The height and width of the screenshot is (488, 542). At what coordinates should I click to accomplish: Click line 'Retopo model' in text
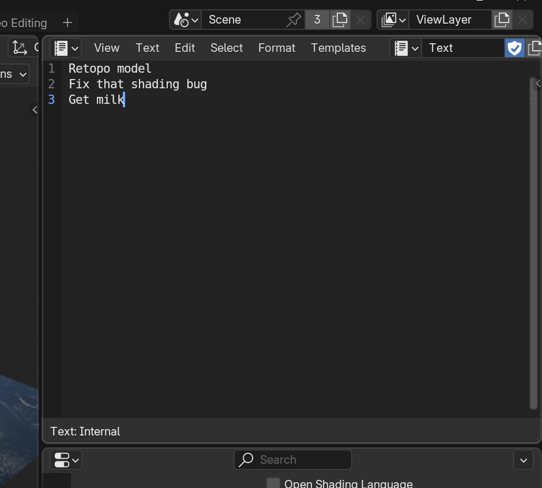pos(110,69)
